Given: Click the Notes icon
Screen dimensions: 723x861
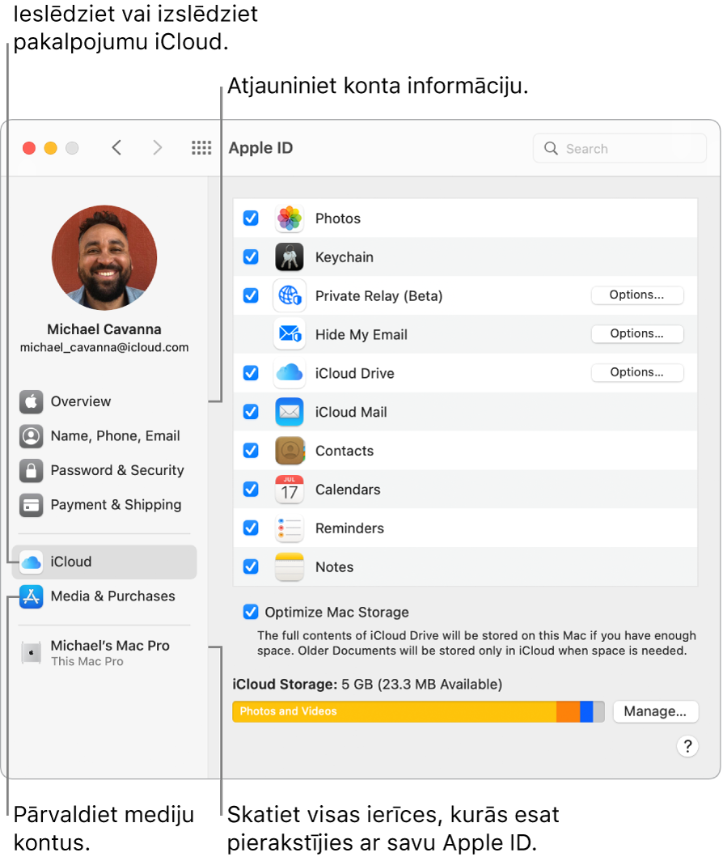Looking at the screenshot, I should (x=290, y=566).
